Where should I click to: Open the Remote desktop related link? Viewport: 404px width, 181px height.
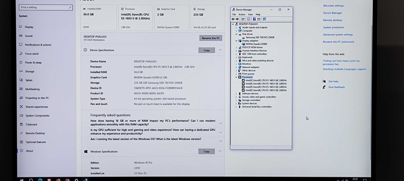[x=332, y=20]
